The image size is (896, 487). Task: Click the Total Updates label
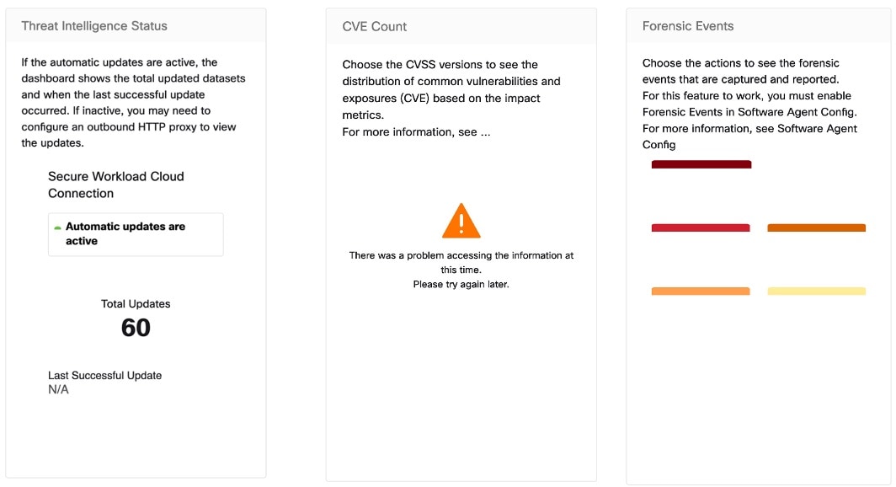[136, 304]
